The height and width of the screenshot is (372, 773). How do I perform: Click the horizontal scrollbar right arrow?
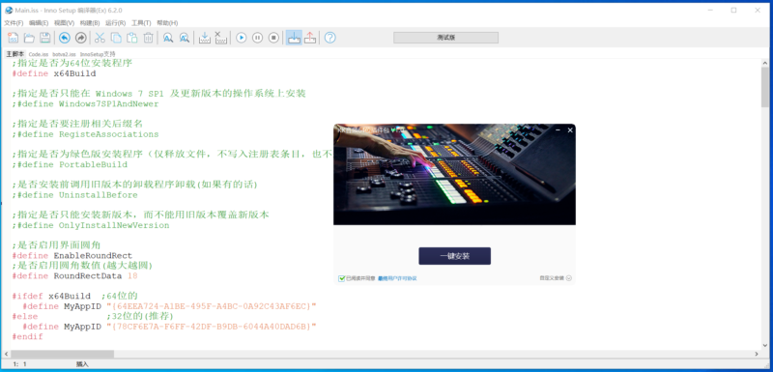point(757,355)
